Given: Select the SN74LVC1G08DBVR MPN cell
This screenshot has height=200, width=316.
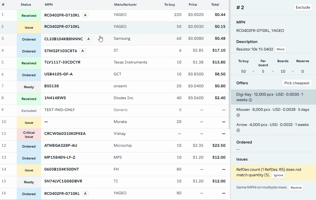Looking at the screenshot, I should [63, 181].
